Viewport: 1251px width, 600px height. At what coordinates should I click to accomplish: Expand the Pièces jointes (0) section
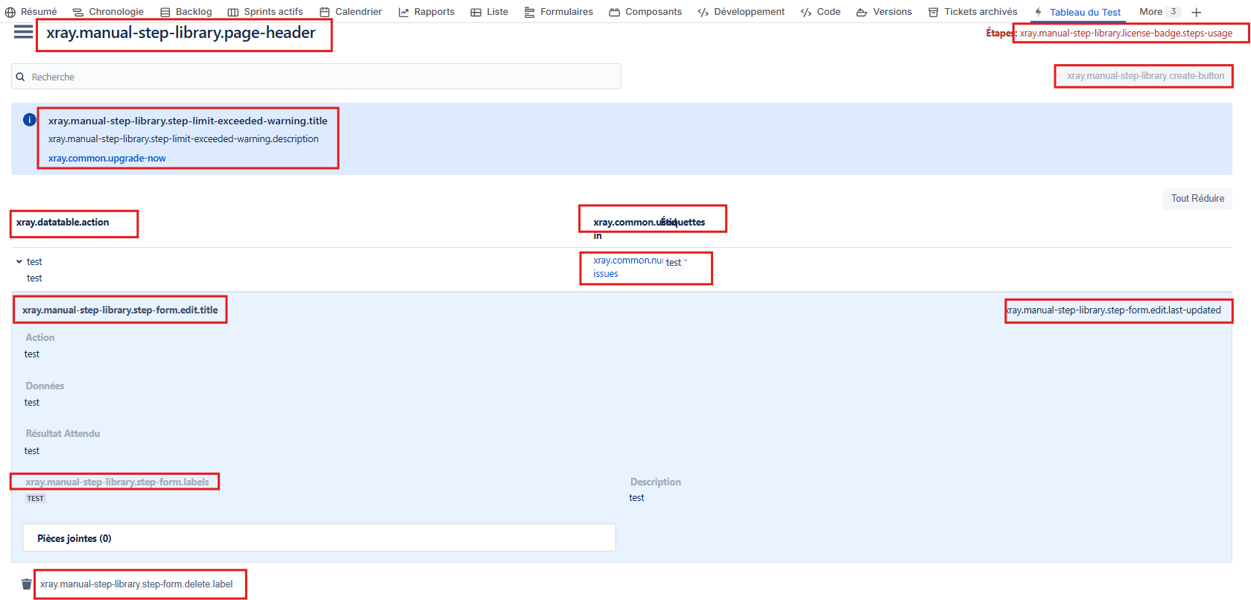[x=75, y=538]
